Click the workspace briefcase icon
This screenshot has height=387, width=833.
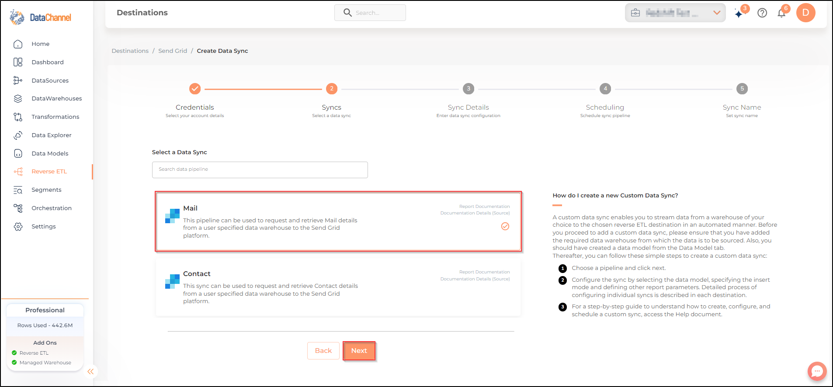pos(635,13)
